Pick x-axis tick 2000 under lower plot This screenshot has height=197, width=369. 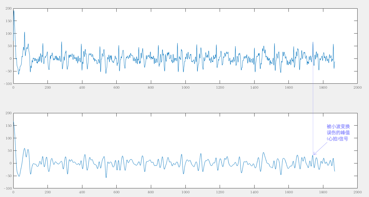tap(358, 192)
